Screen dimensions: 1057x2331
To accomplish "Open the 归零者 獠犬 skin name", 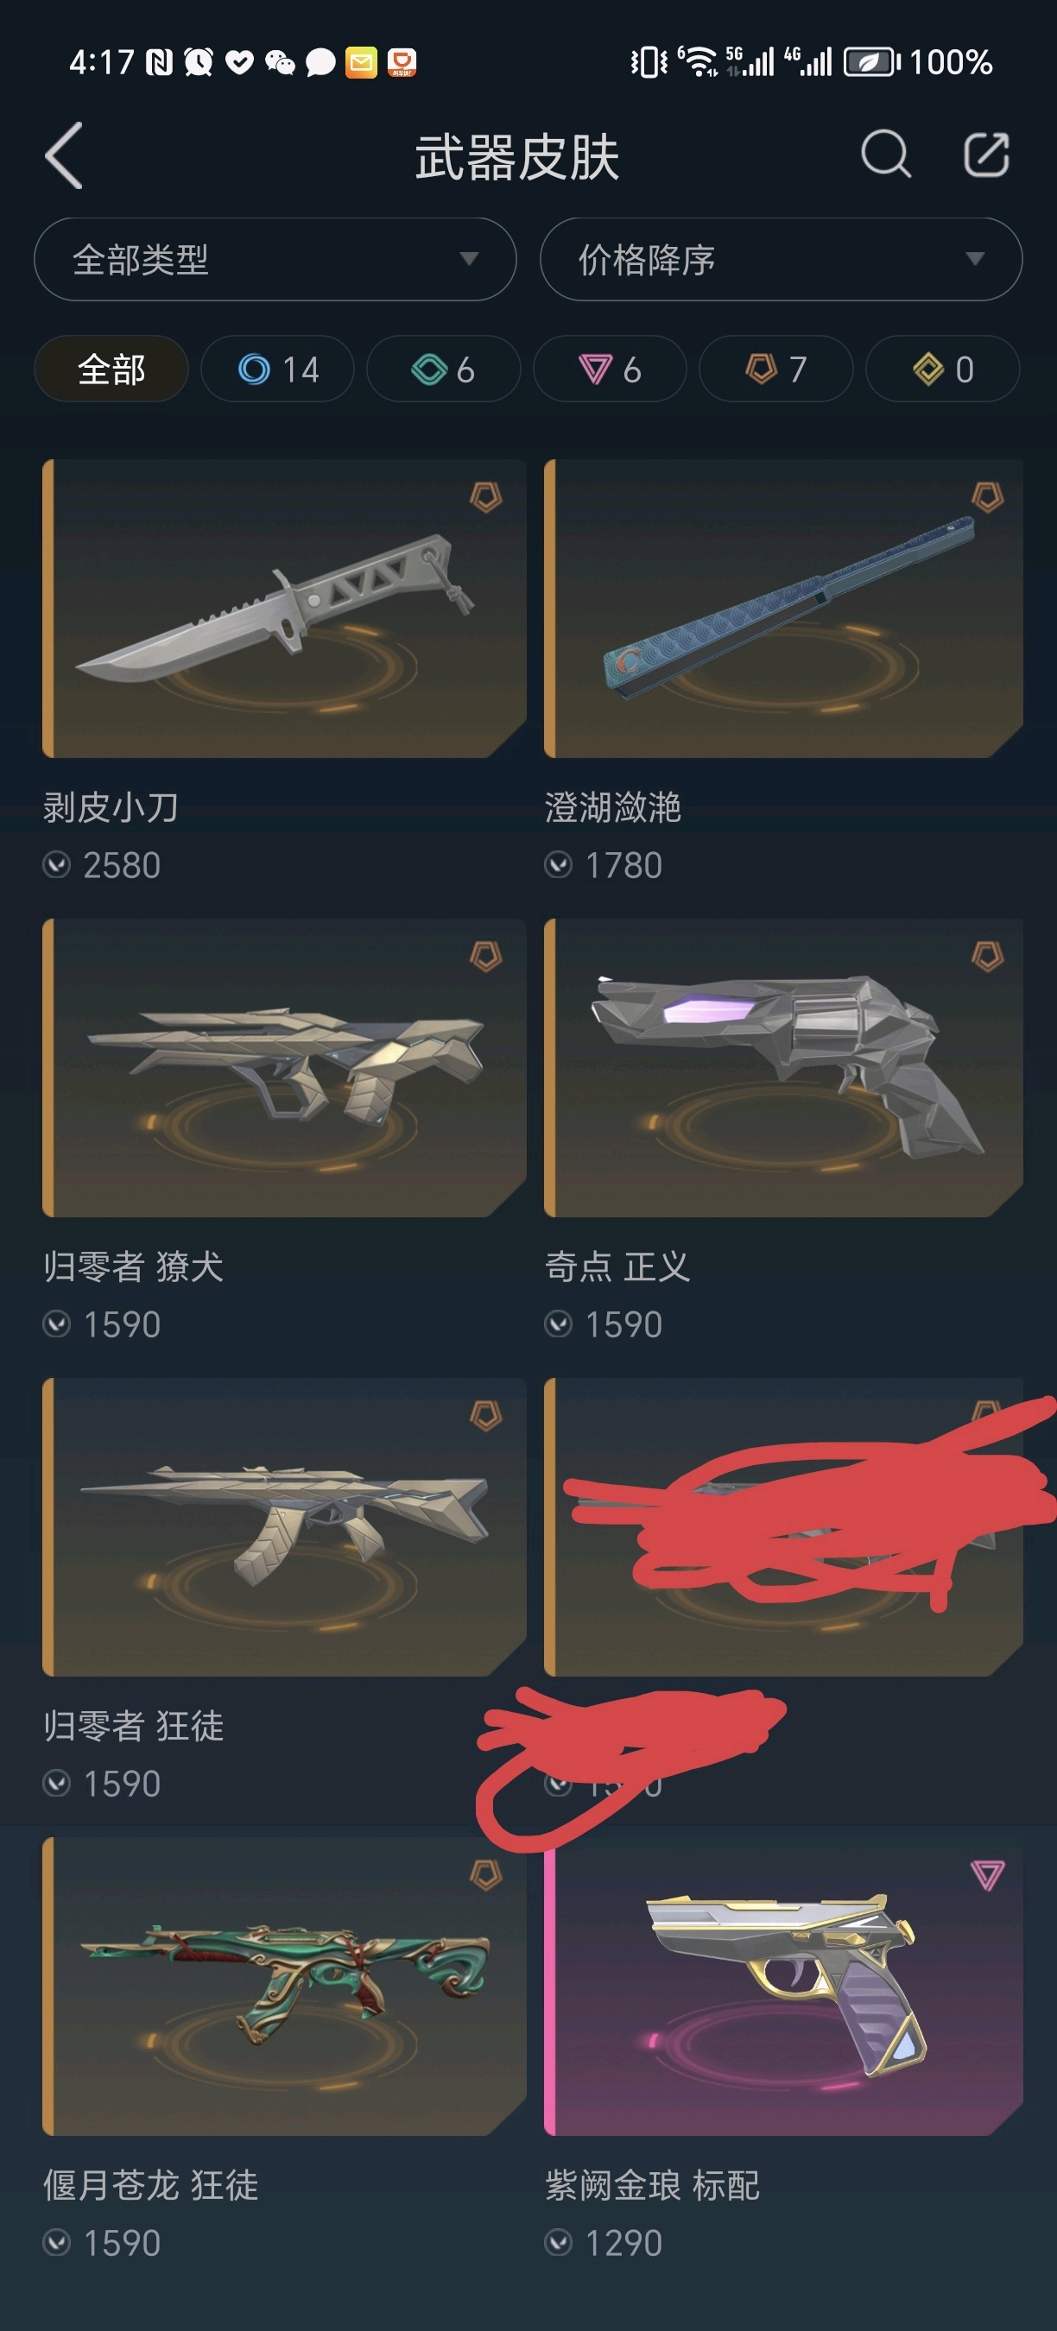I will click(133, 1266).
